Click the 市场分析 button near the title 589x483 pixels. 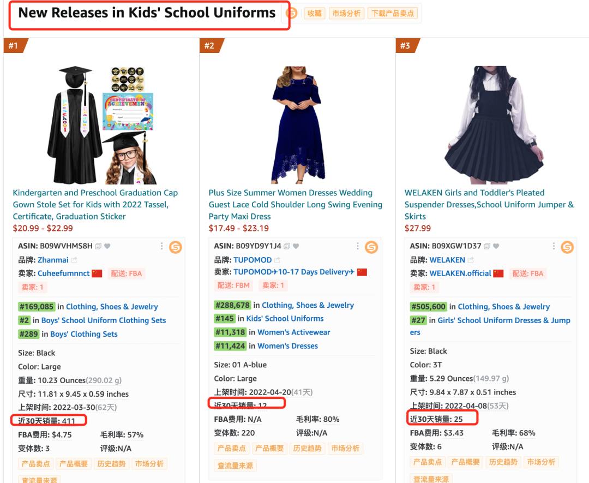[346, 14]
